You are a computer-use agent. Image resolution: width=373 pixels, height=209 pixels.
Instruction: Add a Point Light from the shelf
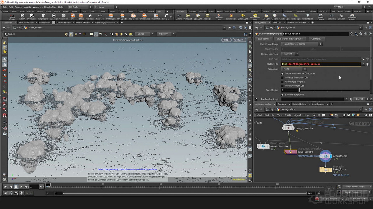coord(188,16)
